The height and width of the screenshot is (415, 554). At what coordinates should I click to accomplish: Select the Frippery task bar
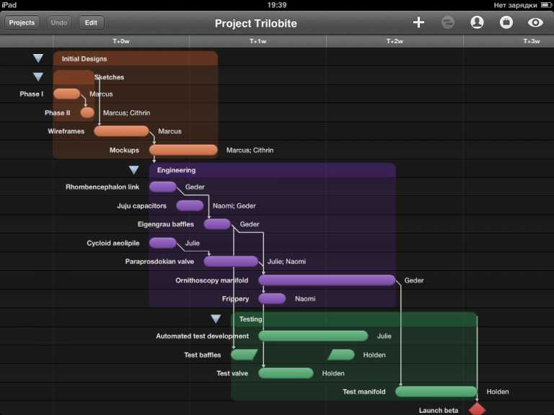point(272,298)
